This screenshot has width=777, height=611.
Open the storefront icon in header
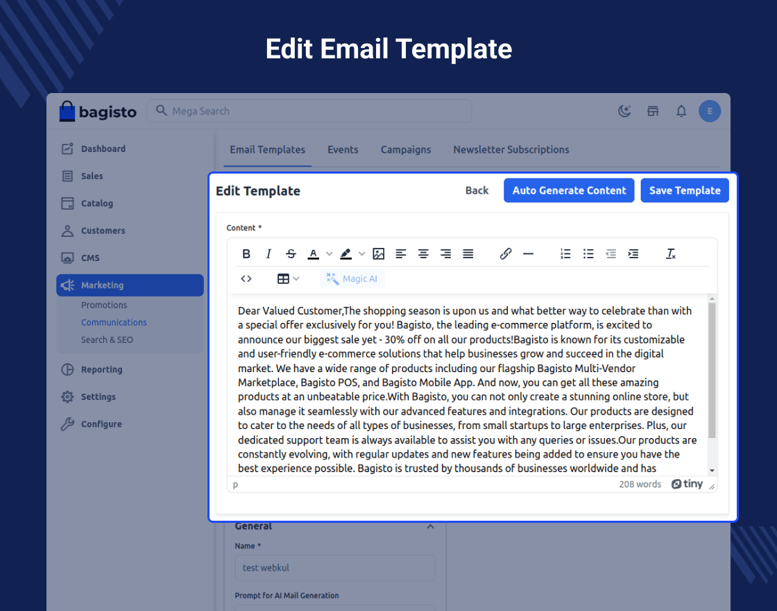pos(653,111)
